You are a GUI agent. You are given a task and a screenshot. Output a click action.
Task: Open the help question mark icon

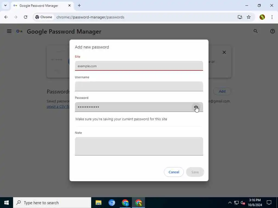point(272,31)
